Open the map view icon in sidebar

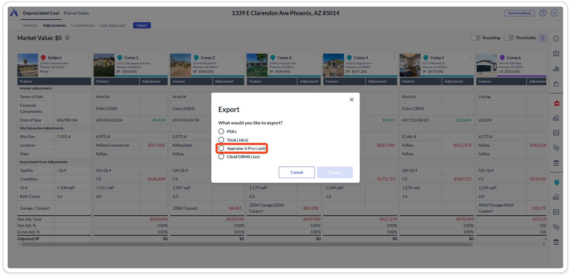pyautogui.click(x=556, y=54)
